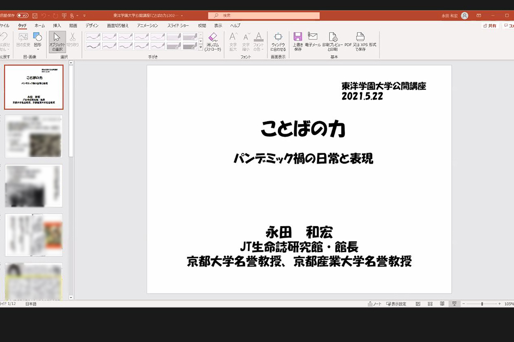Start the slideshow from the quick access toolbar
Viewport: 514px width, 342px height.
(64, 15)
